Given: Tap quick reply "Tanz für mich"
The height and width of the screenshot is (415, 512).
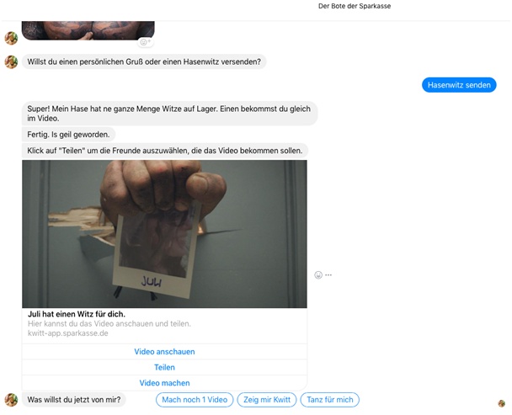Looking at the screenshot, I should 330,400.
